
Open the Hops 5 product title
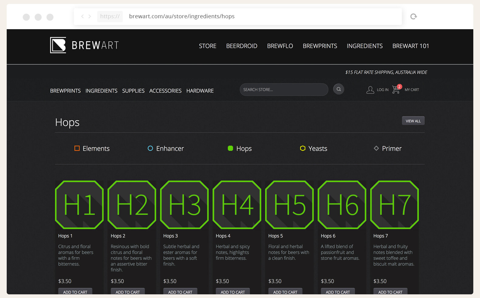[x=276, y=236]
